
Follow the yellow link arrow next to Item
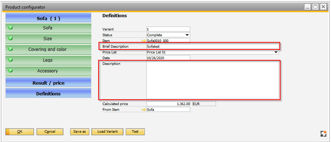coord(144,41)
